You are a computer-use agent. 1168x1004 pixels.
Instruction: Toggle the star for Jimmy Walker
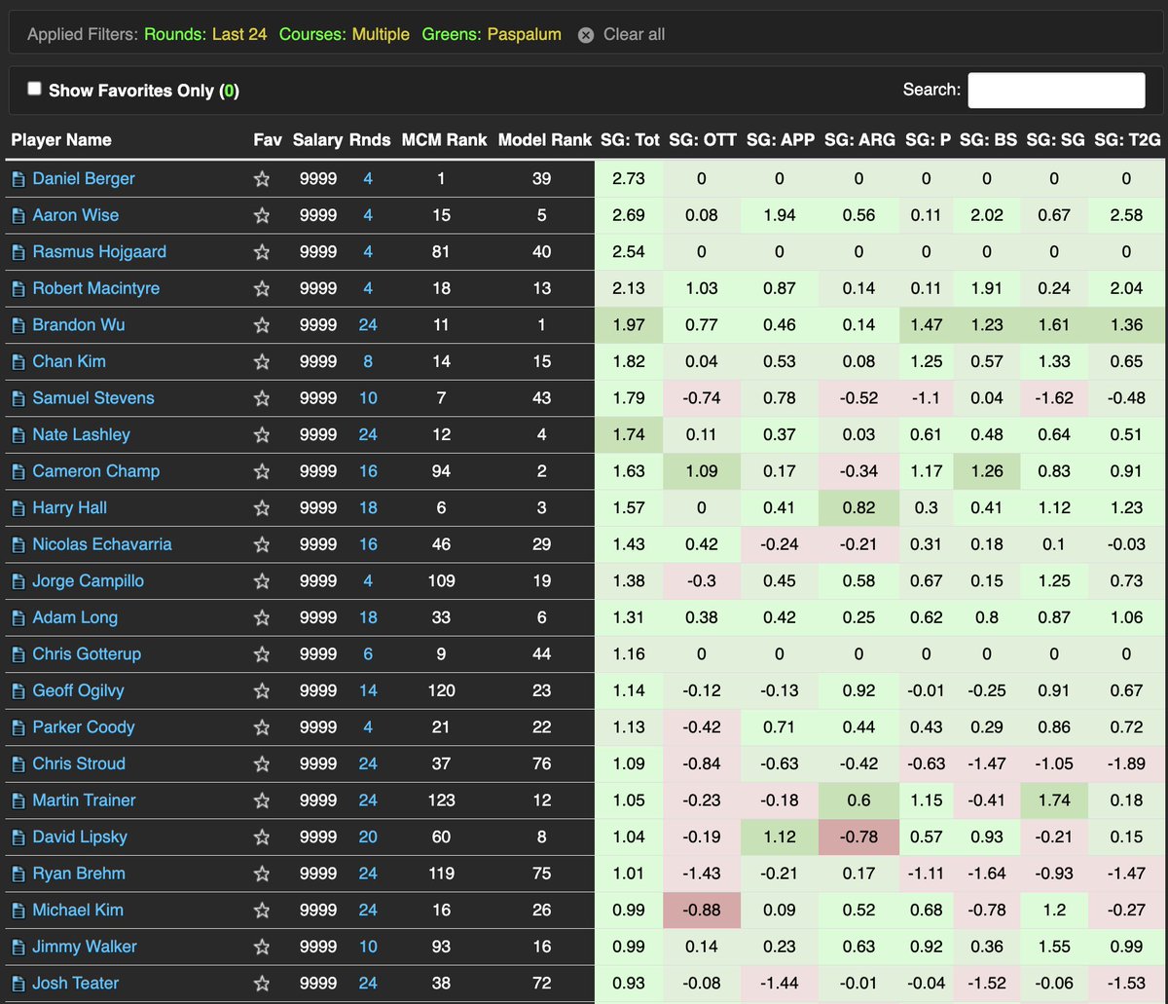(x=261, y=947)
